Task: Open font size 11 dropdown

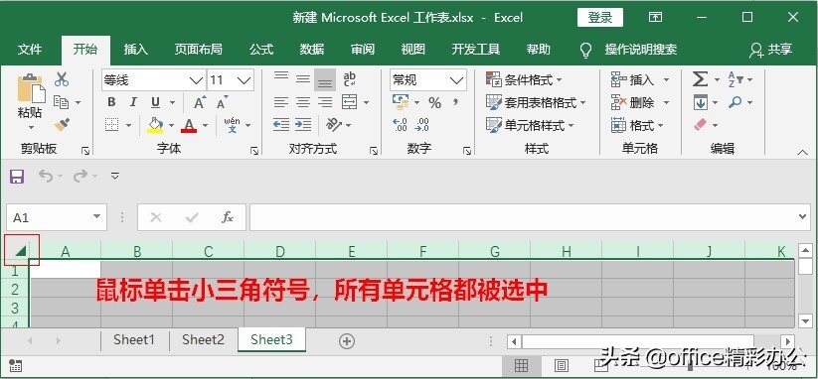Action: click(244, 80)
